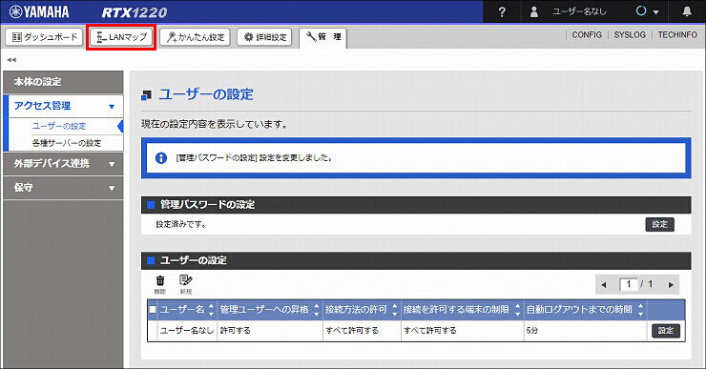Click 許可する cell in user row

pyautogui.click(x=270, y=331)
